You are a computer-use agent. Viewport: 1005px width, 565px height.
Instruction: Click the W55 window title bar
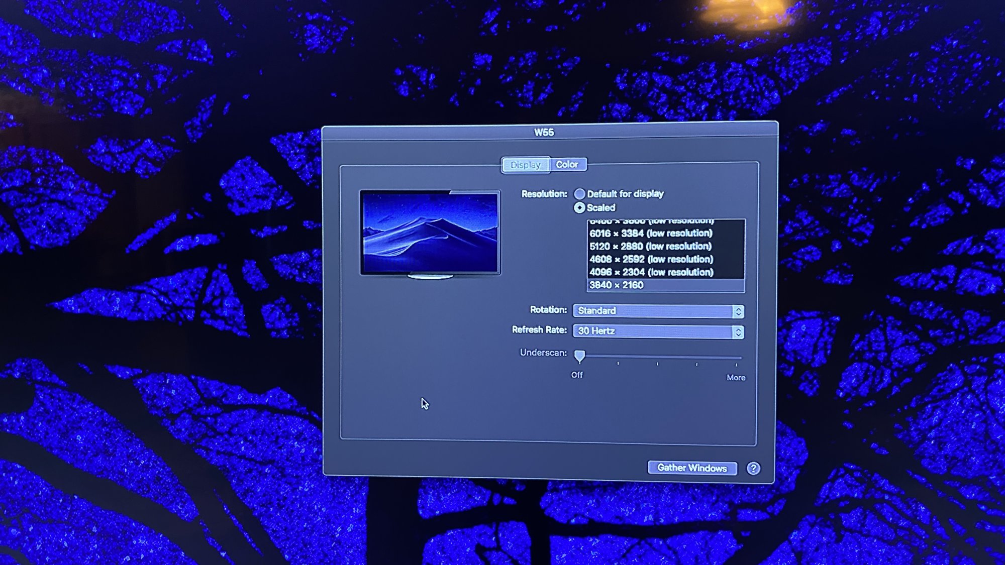pyautogui.click(x=544, y=133)
